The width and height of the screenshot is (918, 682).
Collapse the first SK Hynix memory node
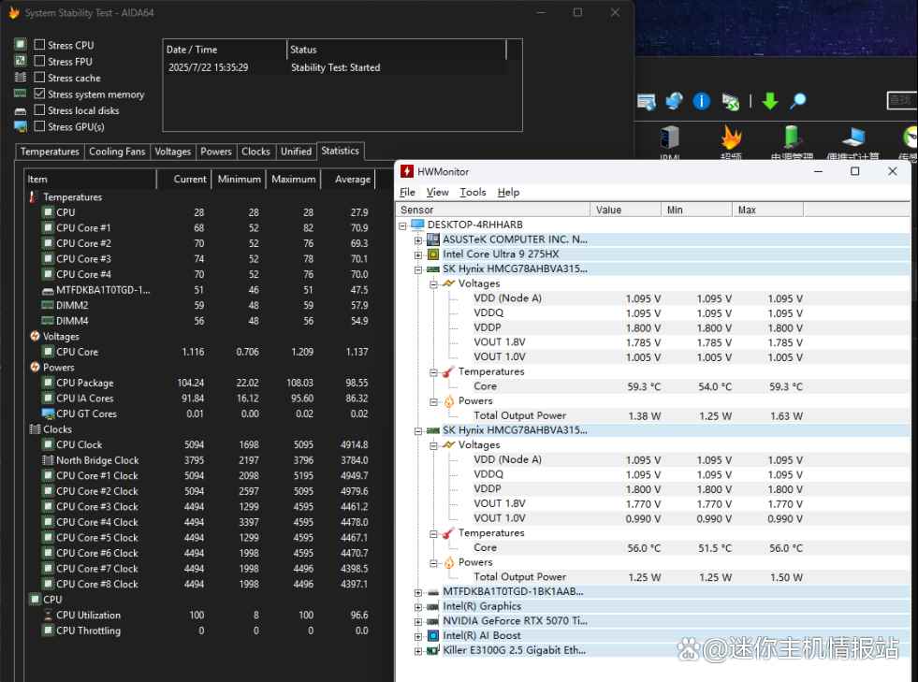[418, 269]
